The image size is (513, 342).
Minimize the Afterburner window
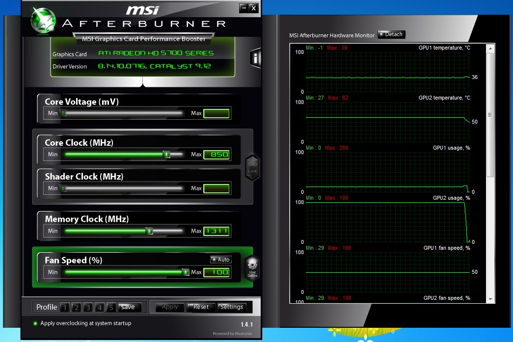tap(244, 8)
